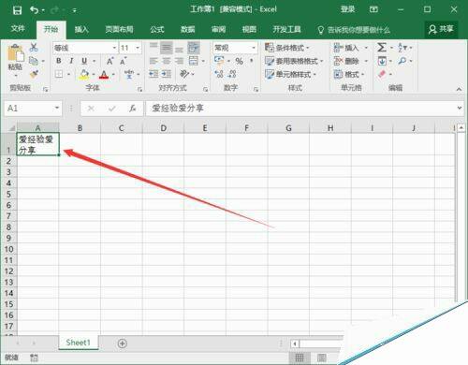Screen dimensions: 468x365
Task: Click the new sheet plus button
Action: 123,343
